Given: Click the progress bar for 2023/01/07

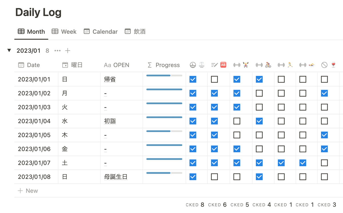Looking at the screenshot, I should [x=164, y=159].
